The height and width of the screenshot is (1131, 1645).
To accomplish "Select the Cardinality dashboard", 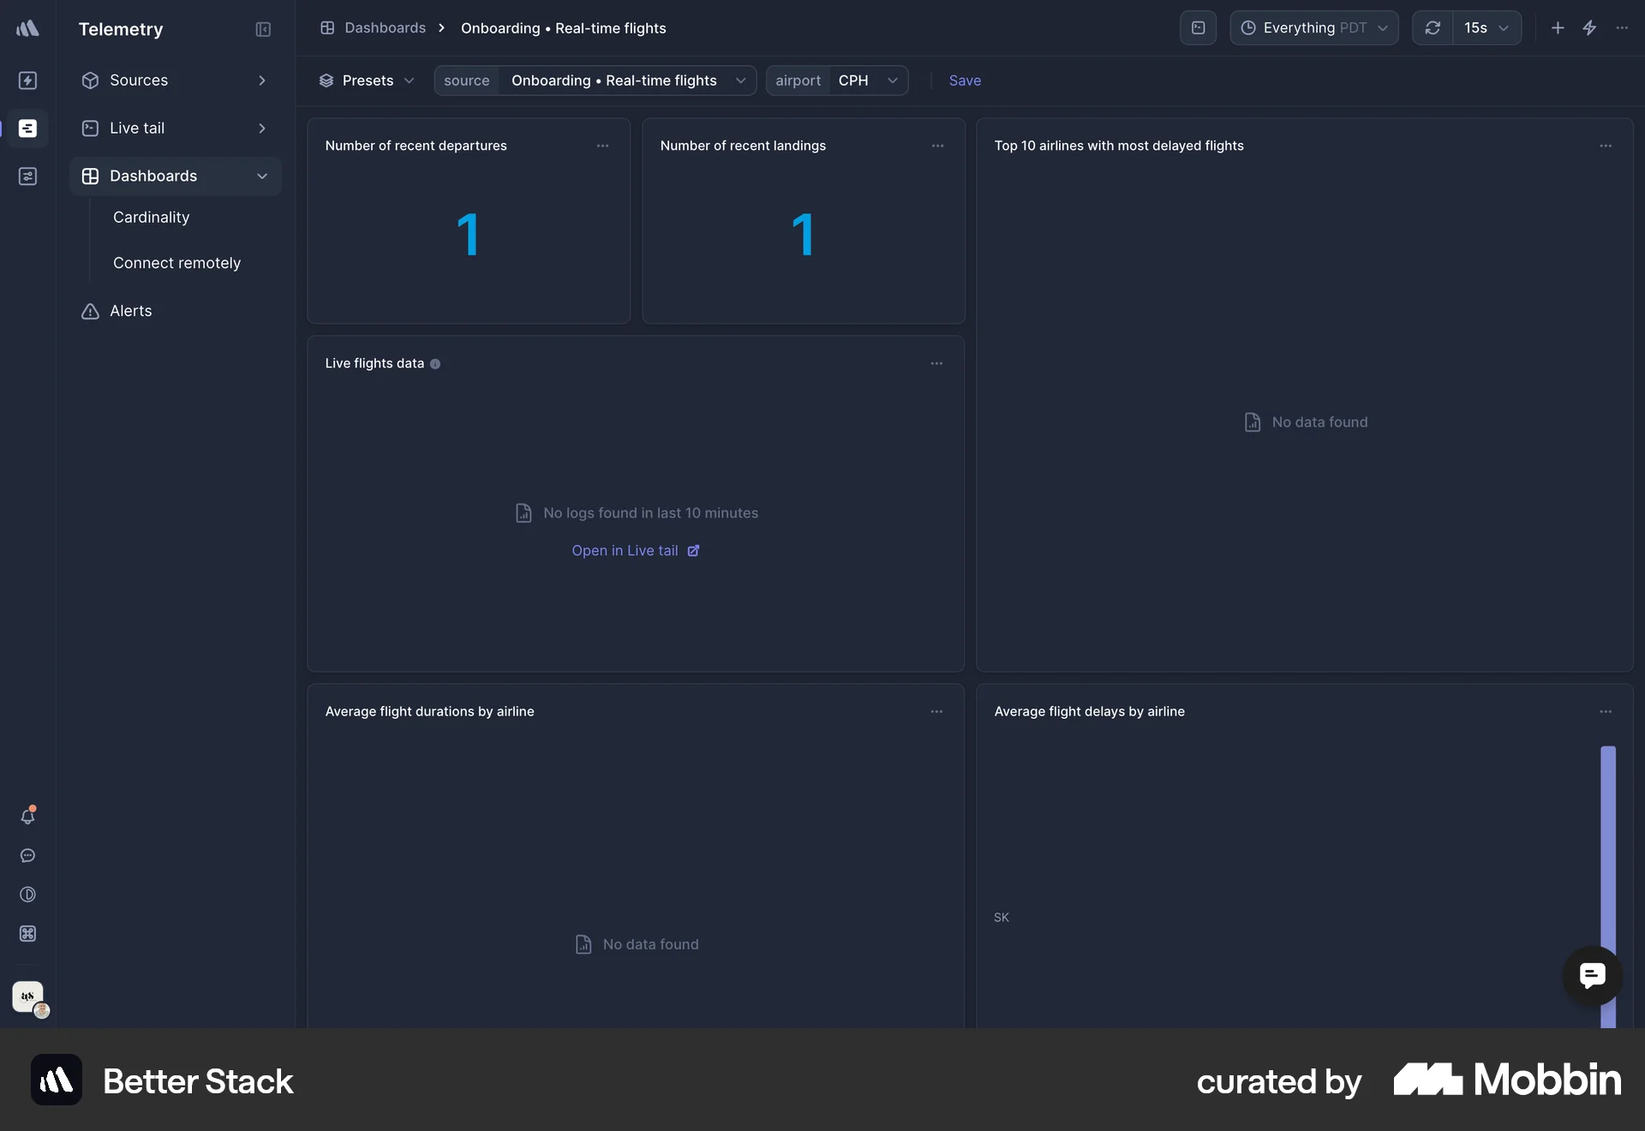I will (152, 217).
